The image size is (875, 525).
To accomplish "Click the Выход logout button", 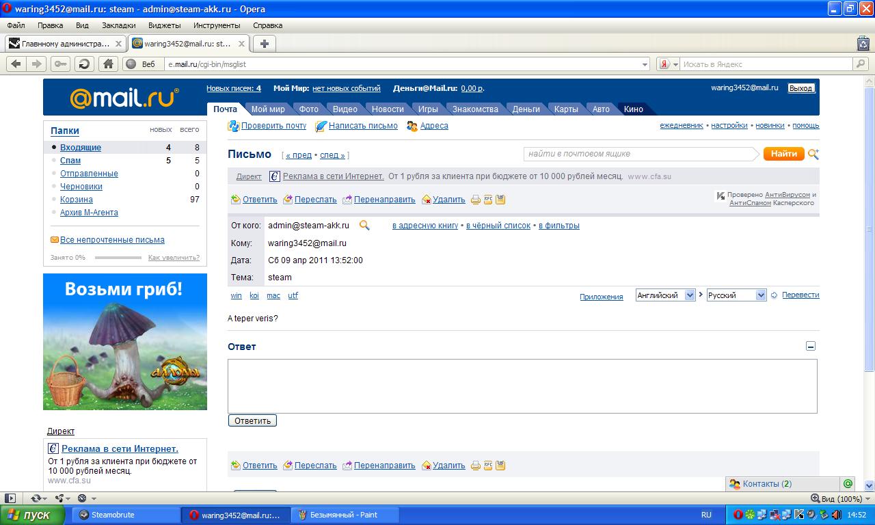I will coord(800,88).
